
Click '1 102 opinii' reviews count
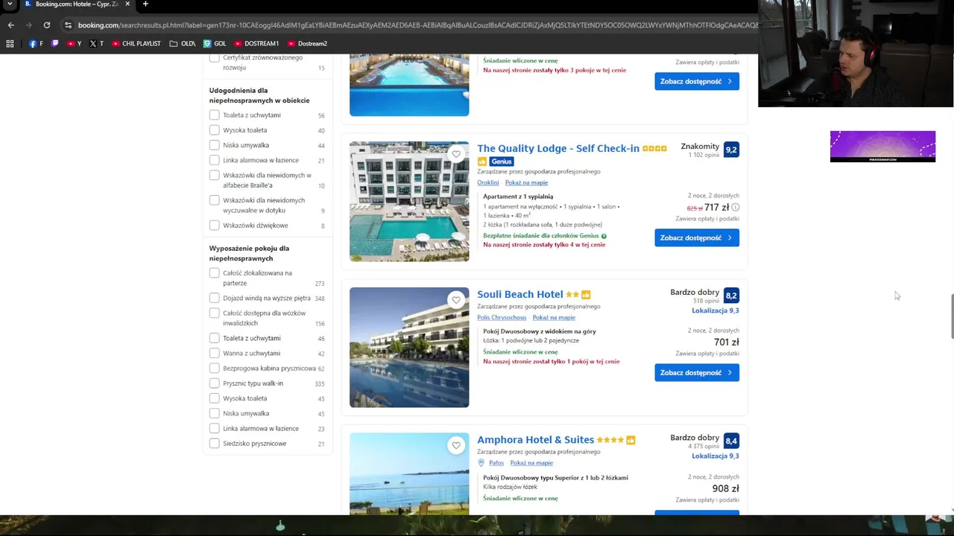pyautogui.click(x=704, y=155)
